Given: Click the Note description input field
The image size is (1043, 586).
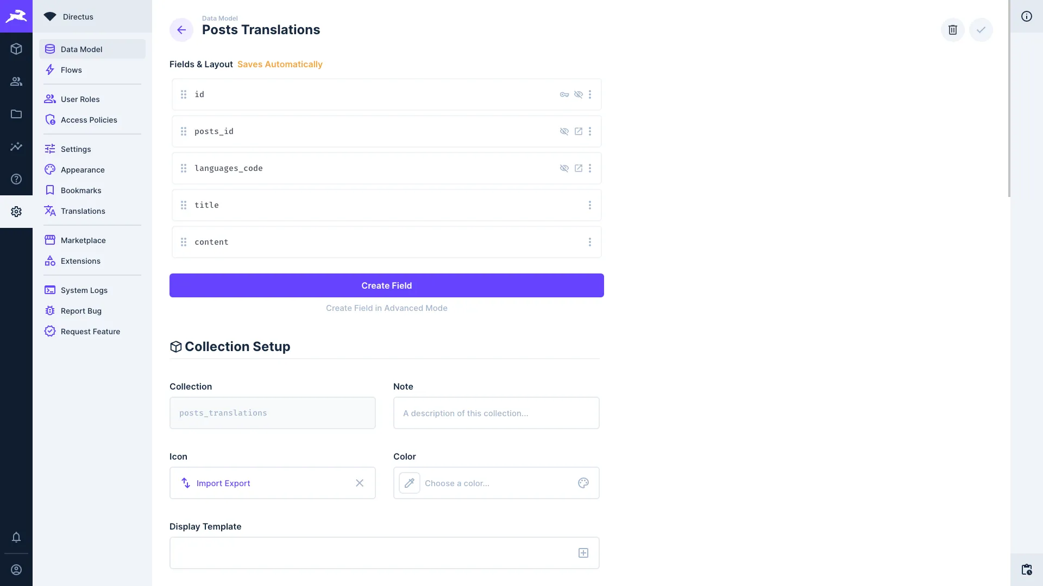Looking at the screenshot, I should [496, 413].
